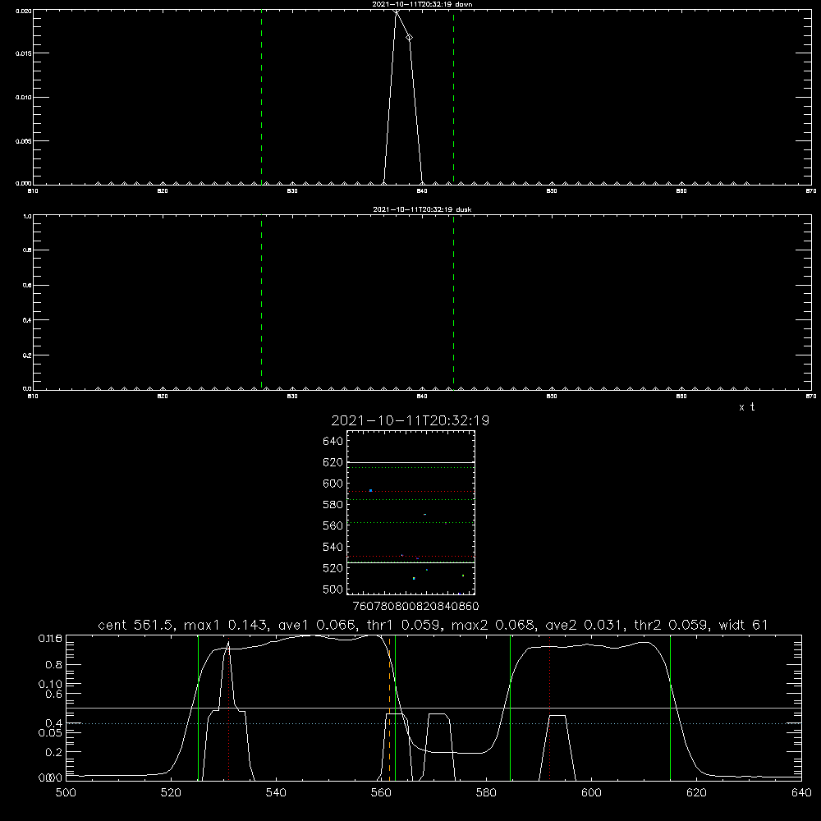
Task: Click the 'cent 561.5' text in the bottom title
Action: click(x=135, y=625)
